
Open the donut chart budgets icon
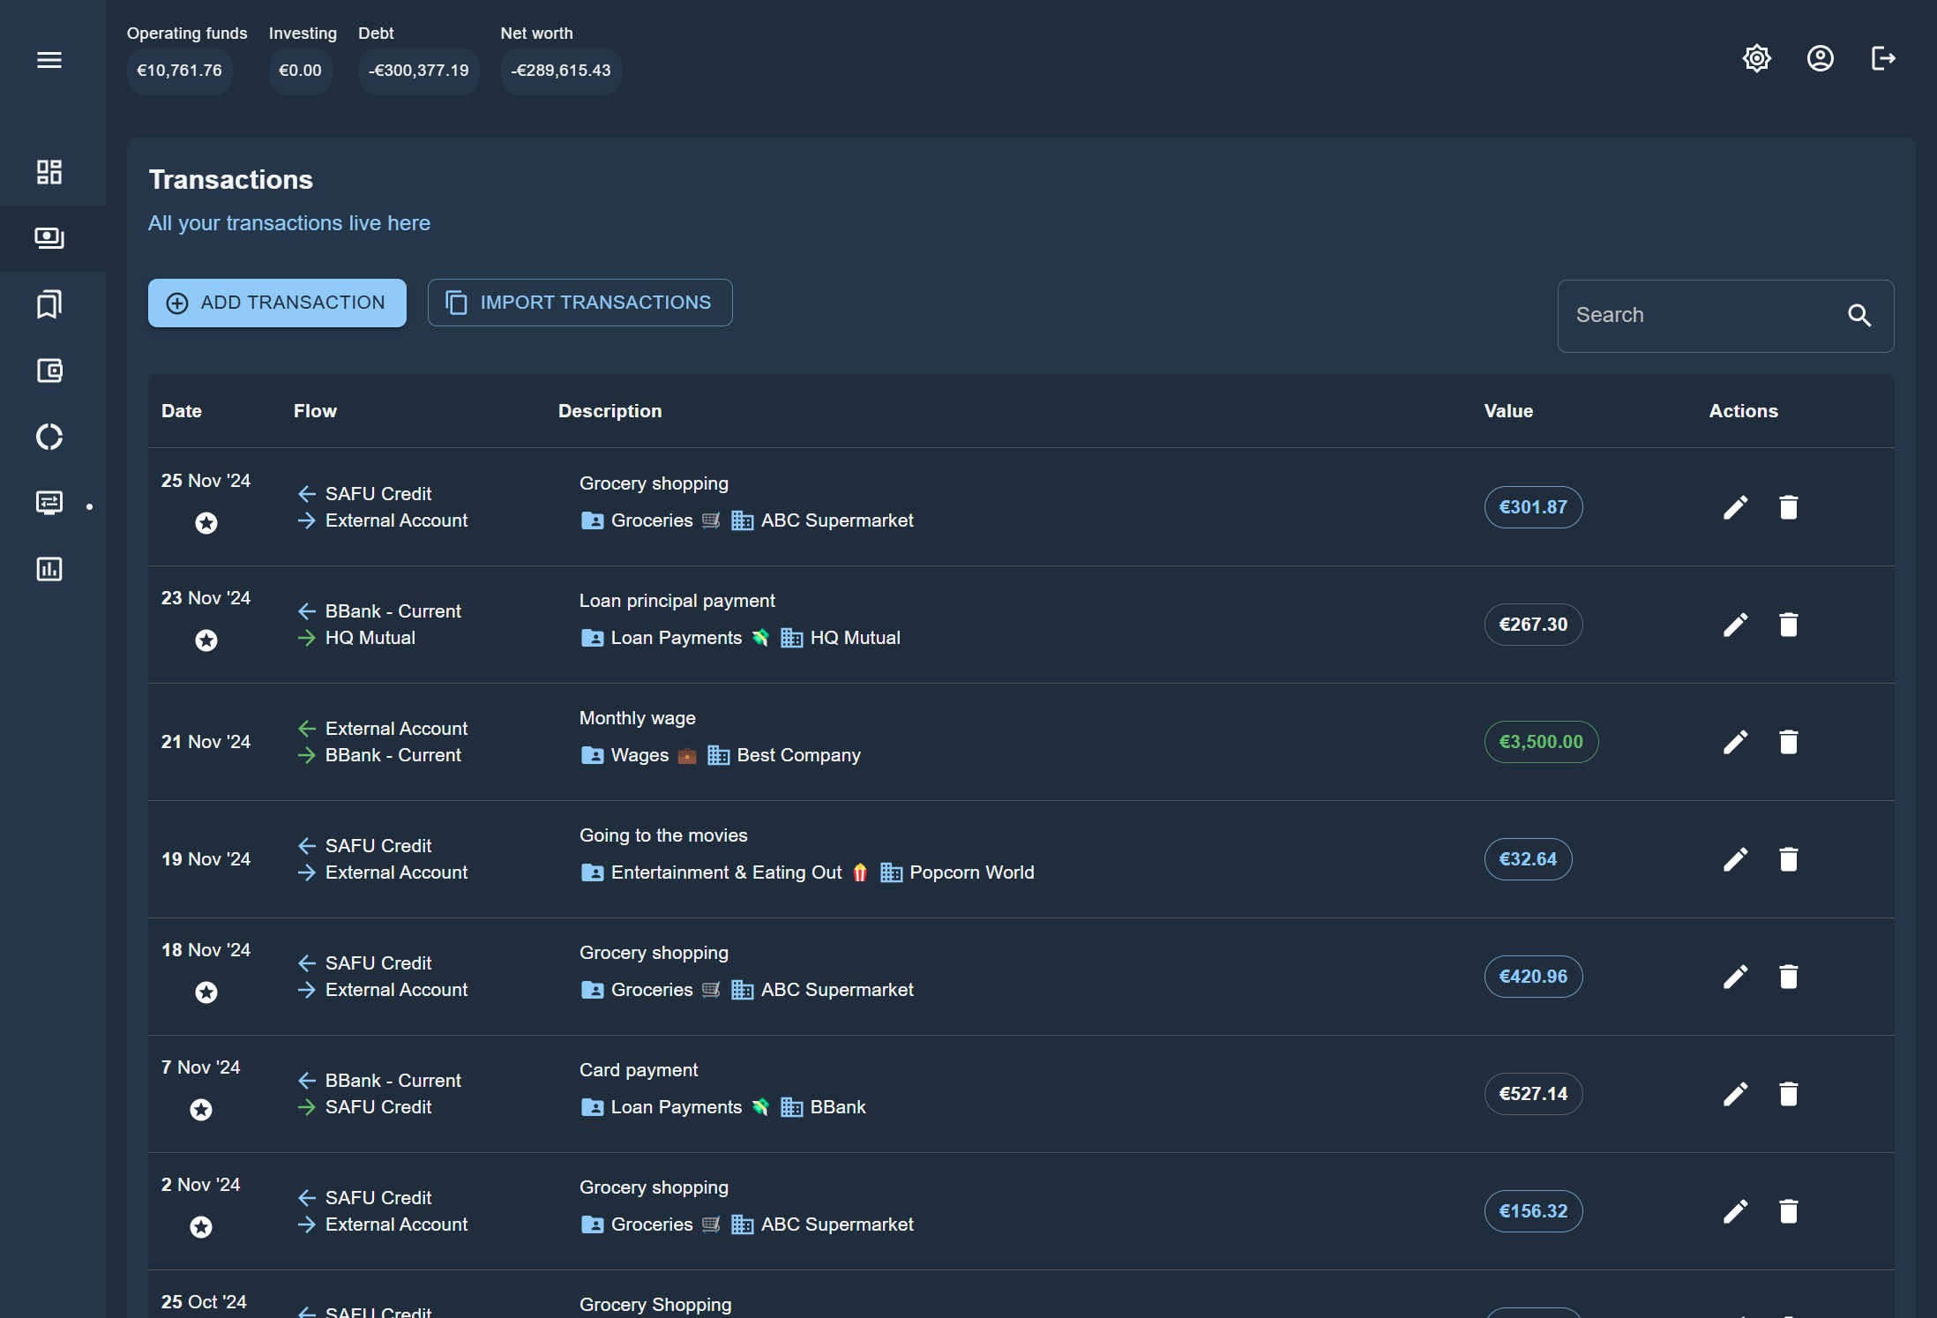coord(49,437)
